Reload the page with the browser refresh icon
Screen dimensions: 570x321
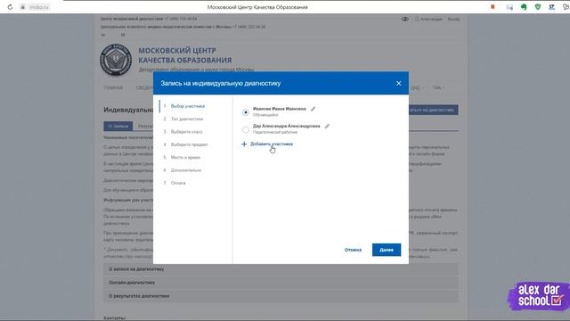click(x=10, y=7)
